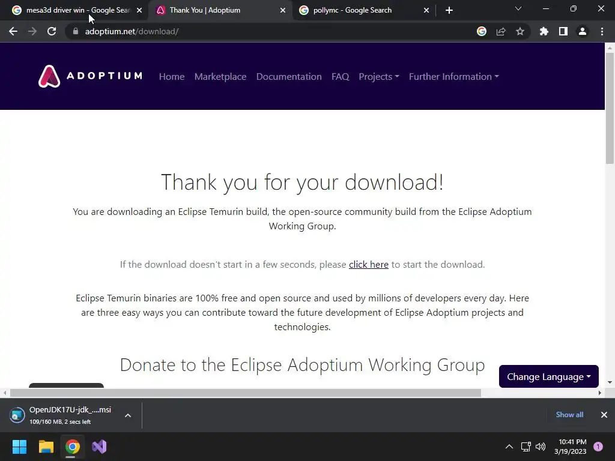
Task: Open the Change Language dropdown
Action: [x=549, y=376]
